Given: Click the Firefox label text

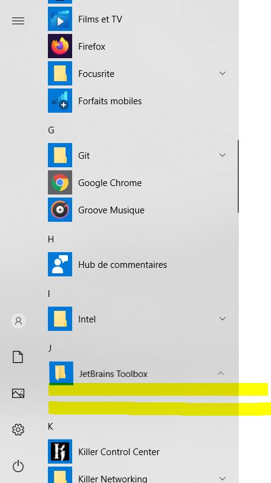Looking at the screenshot, I should (x=92, y=47).
